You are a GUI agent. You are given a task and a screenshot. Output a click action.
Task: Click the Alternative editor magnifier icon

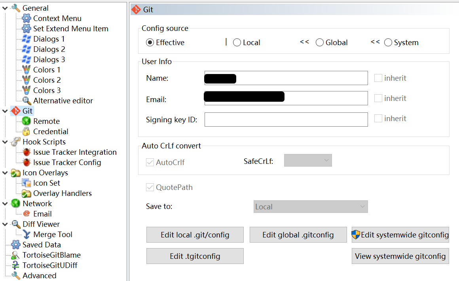tap(27, 101)
